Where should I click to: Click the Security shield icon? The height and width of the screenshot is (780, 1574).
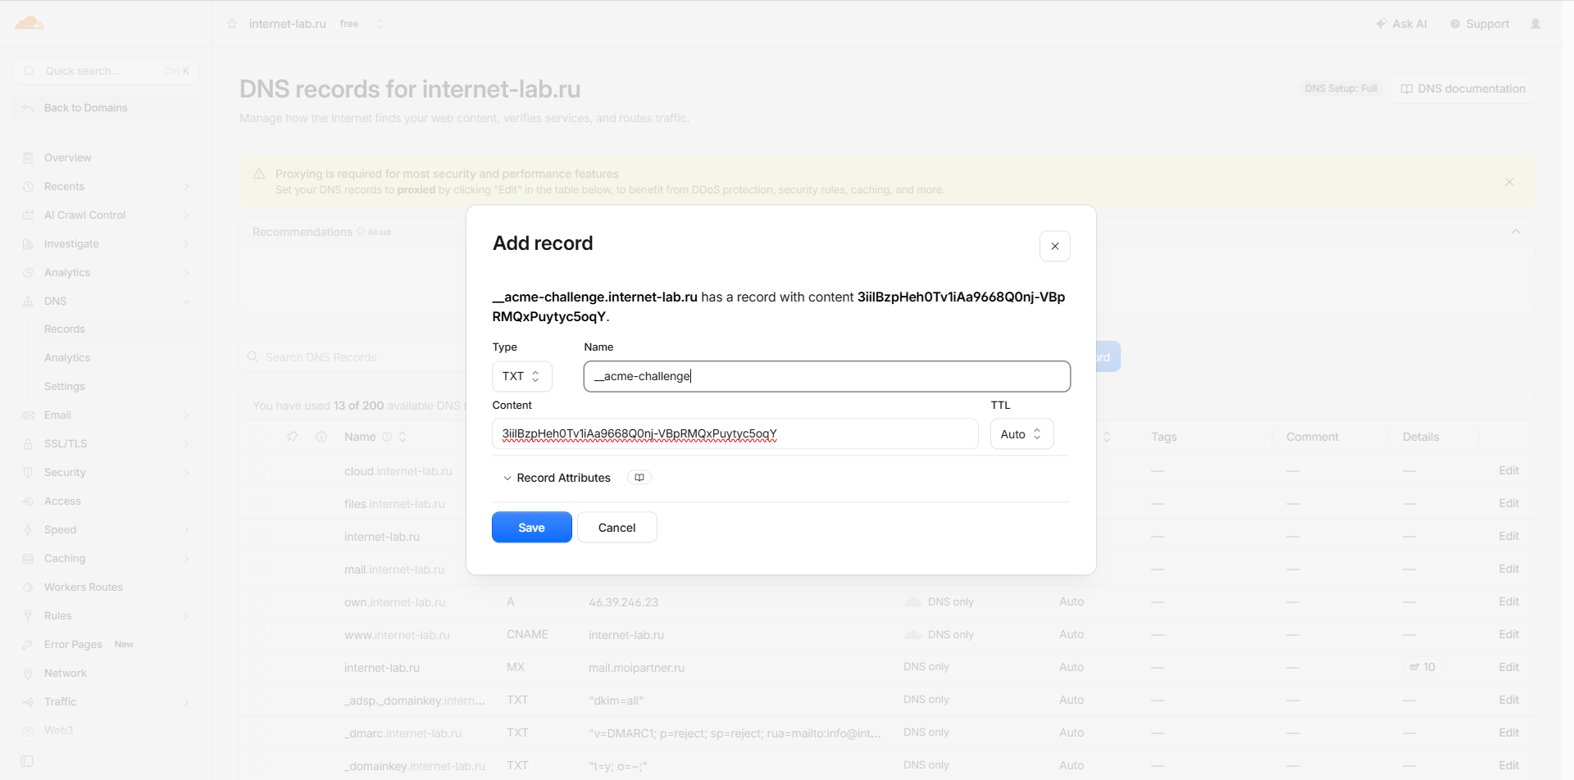click(28, 473)
